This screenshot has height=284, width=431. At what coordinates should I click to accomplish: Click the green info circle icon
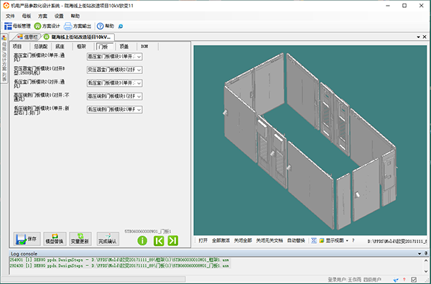pyautogui.click(x=142, y=241)
